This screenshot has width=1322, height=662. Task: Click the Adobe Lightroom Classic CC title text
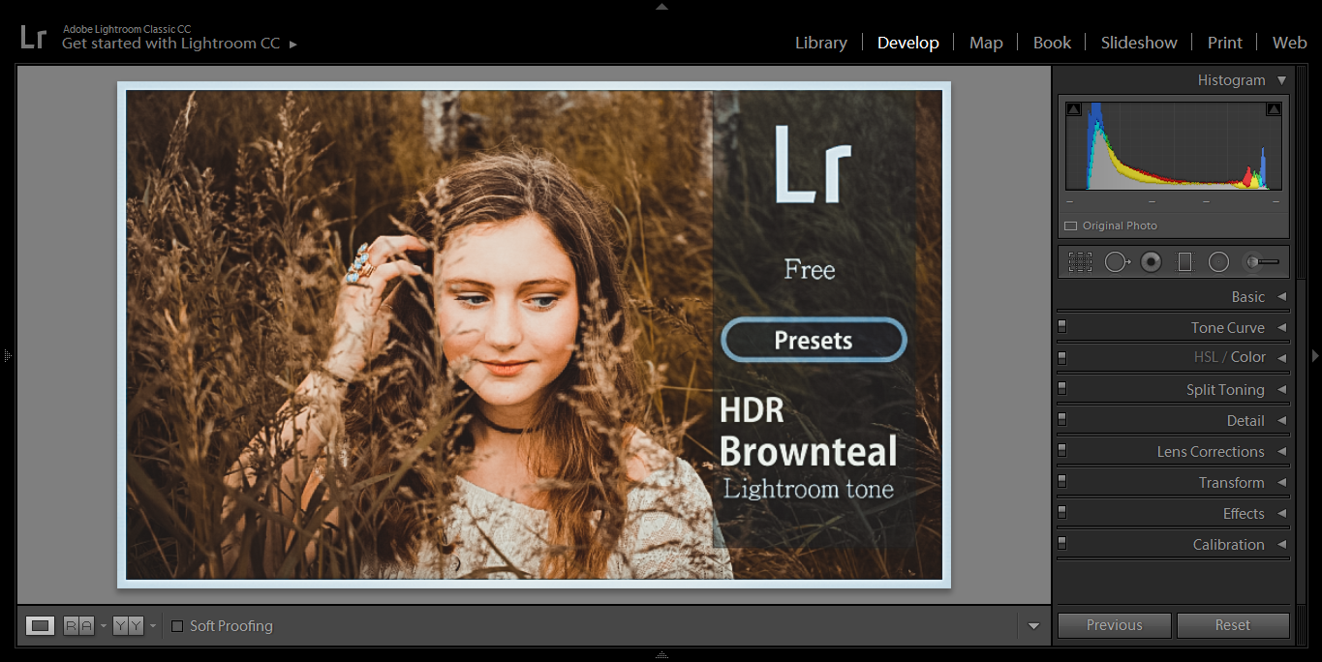point(127,29)
